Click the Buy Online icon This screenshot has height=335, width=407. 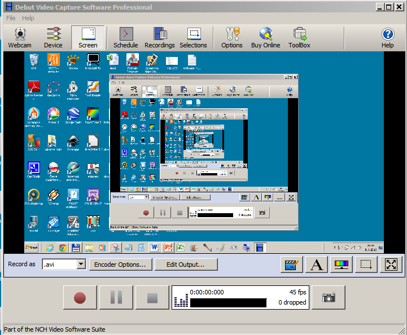pos(266,38)
